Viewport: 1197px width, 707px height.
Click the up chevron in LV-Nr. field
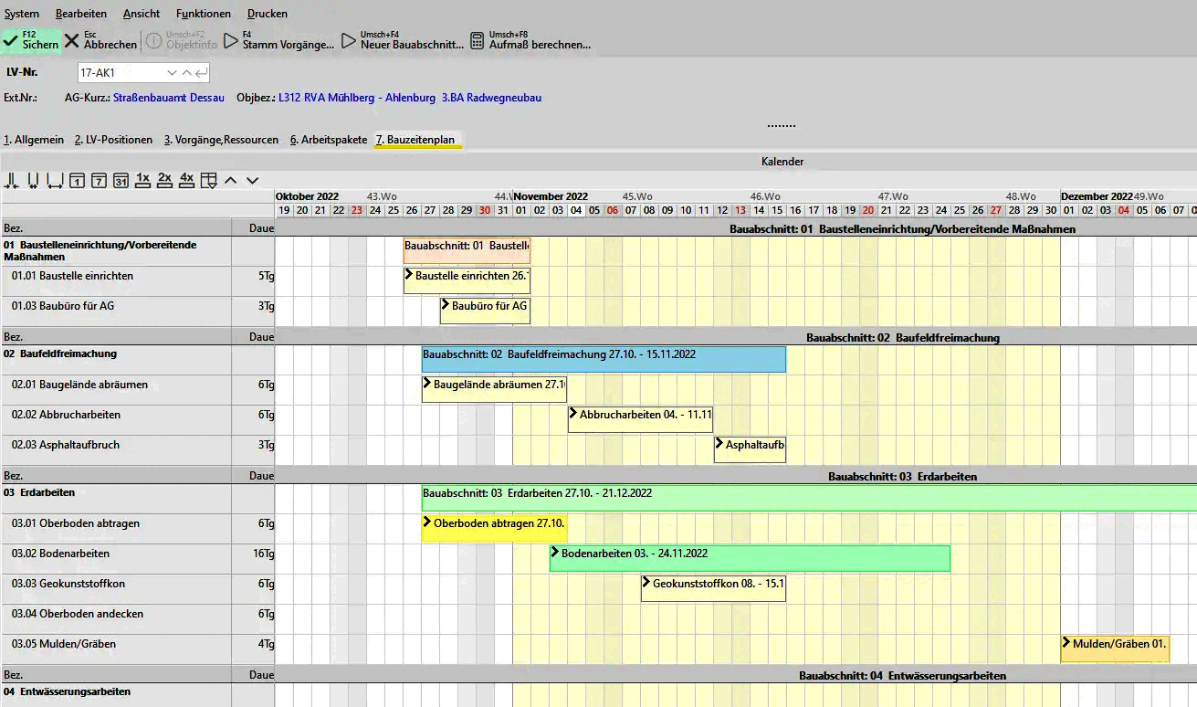click(187, 73)
